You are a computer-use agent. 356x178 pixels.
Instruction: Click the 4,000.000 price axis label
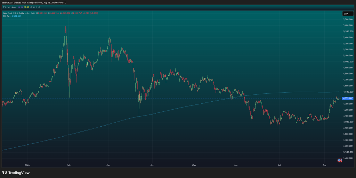click(x=348, y=122)
